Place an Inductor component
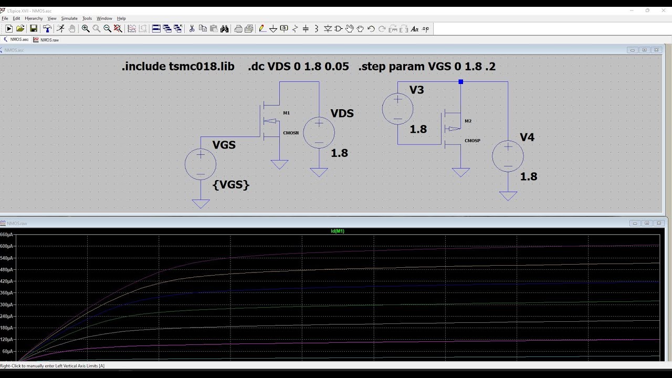 [x=317, y=29]
